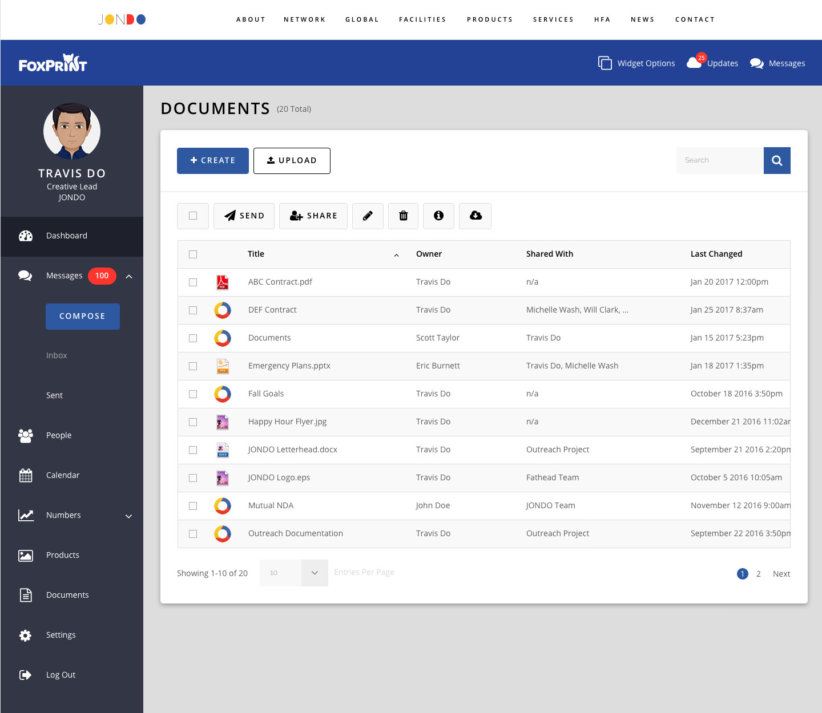This screenshot has width=822, height=713.
Task: Check the Outreach Documentation row checkbox
Action: tap(193, 534)
